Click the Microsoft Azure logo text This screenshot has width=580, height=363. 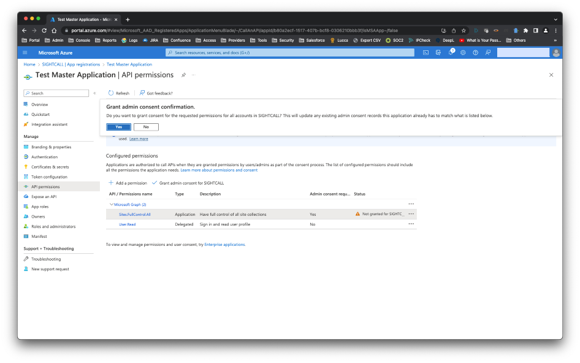coord(55,53)
